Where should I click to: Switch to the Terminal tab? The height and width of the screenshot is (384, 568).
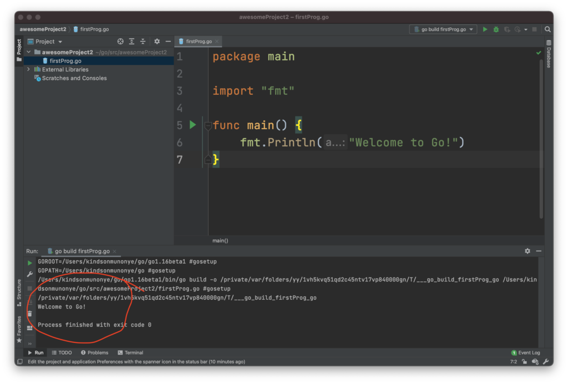tap(130, 352)
